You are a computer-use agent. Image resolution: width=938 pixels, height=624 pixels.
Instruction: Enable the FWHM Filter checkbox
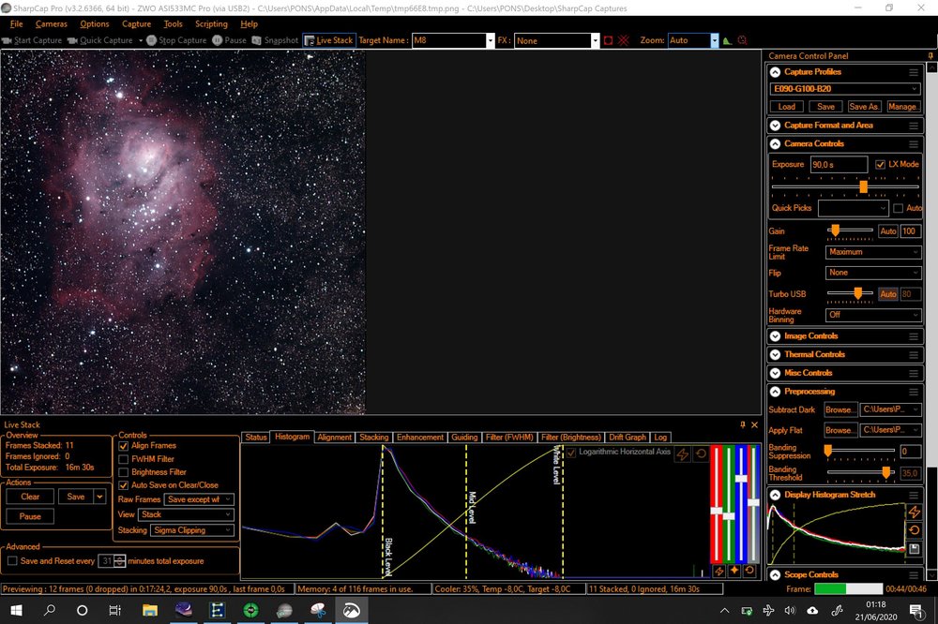point(124,459)
